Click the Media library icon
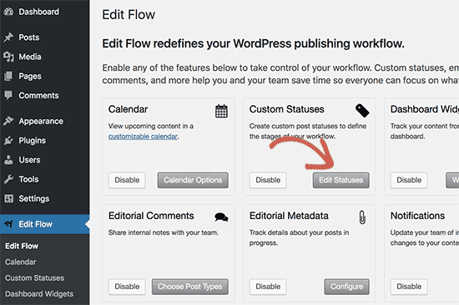Viewport: 459px width, 305px height. (8, 57)
